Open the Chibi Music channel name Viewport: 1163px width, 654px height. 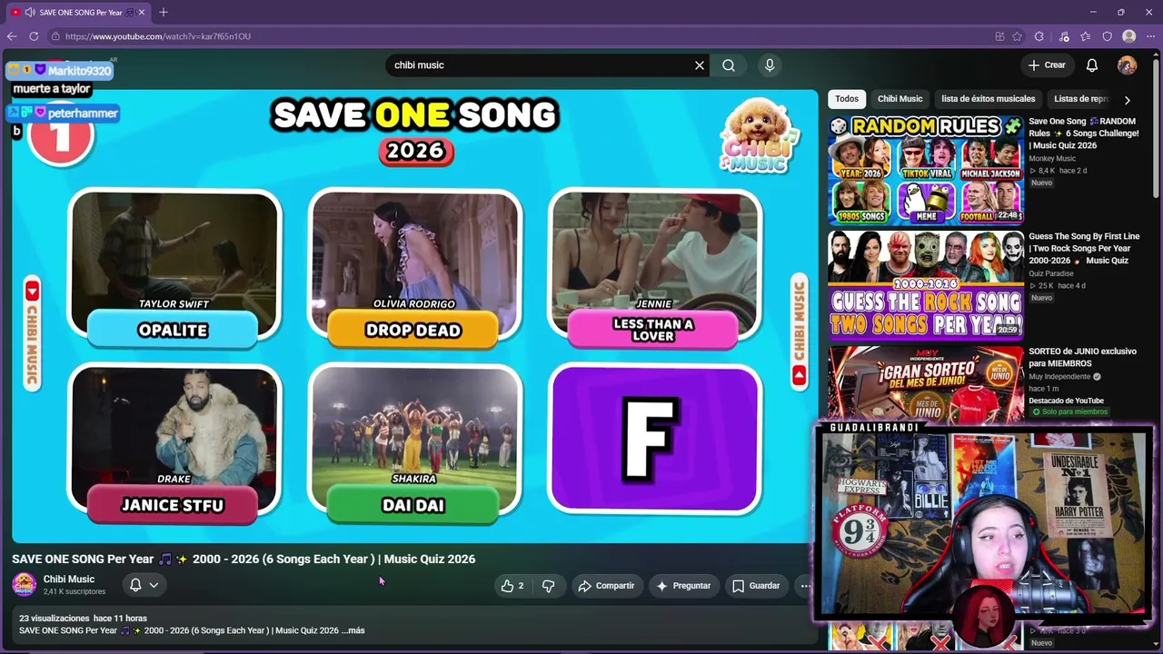pos(69,580)
